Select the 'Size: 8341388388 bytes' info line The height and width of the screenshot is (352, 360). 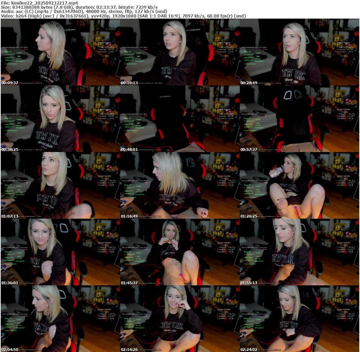(x=79, y=7)
